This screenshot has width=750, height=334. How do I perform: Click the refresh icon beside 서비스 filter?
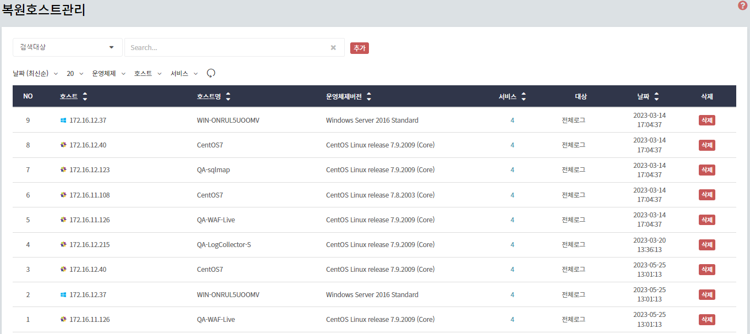tap(211, 73)
